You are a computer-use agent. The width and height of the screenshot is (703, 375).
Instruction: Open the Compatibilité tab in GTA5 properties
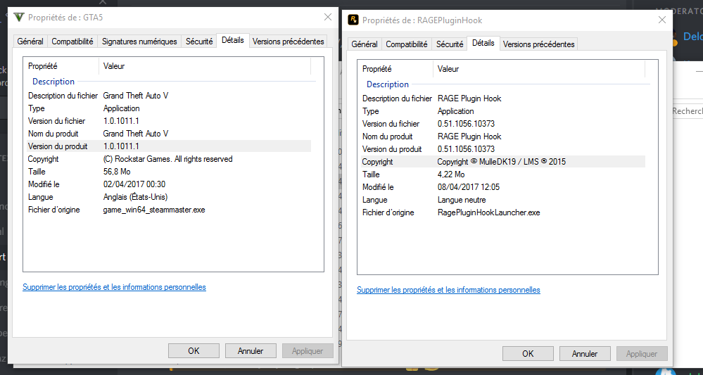72,42
